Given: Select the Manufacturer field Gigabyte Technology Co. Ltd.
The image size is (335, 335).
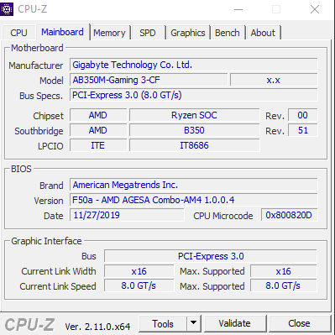Looking at the screenshot, I should tap(194, 65).
